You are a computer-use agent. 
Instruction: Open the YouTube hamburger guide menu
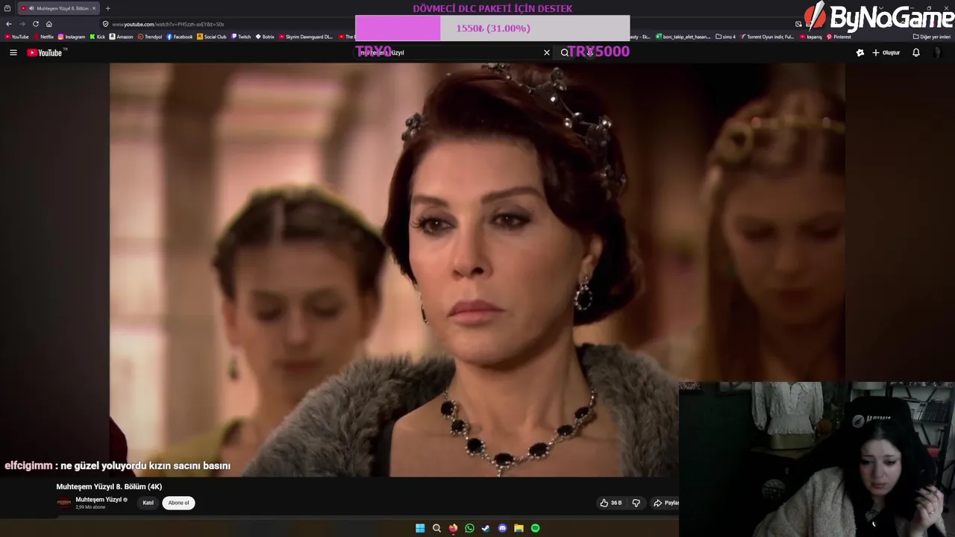13,53
